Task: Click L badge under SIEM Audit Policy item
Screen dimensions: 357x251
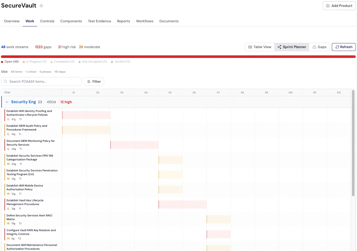Action: click(8, 134)
